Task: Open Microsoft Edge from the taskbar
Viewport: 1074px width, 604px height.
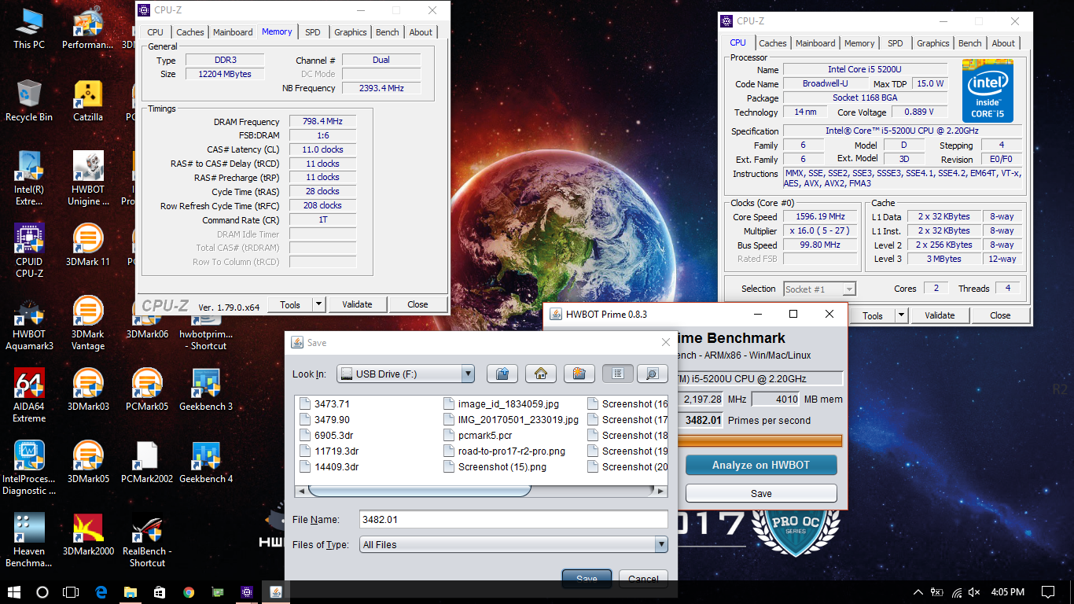Action: tap(101, 592)
